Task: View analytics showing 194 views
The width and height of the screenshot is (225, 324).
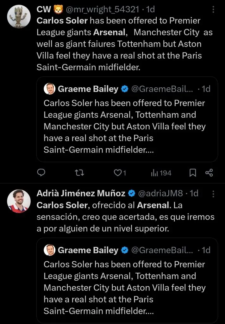Action: click(160, 172)
